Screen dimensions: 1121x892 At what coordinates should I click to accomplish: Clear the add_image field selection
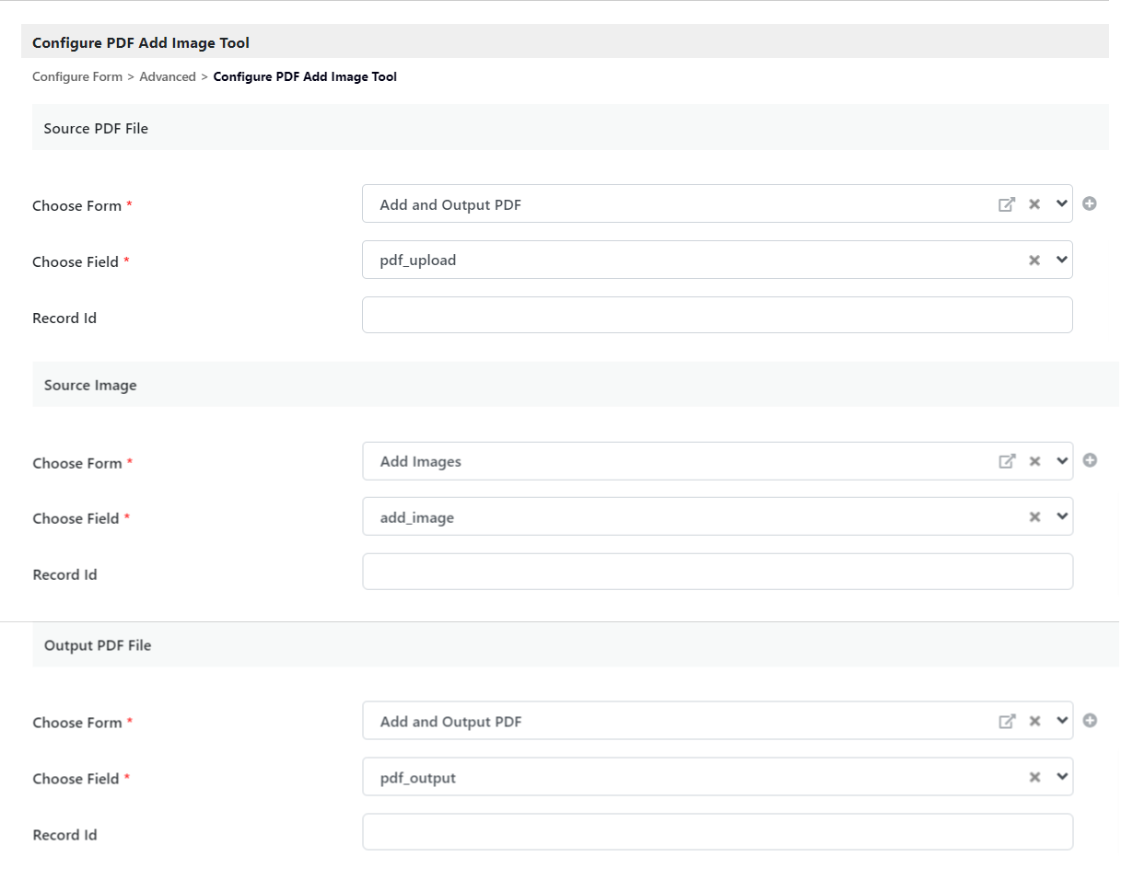1034,517
